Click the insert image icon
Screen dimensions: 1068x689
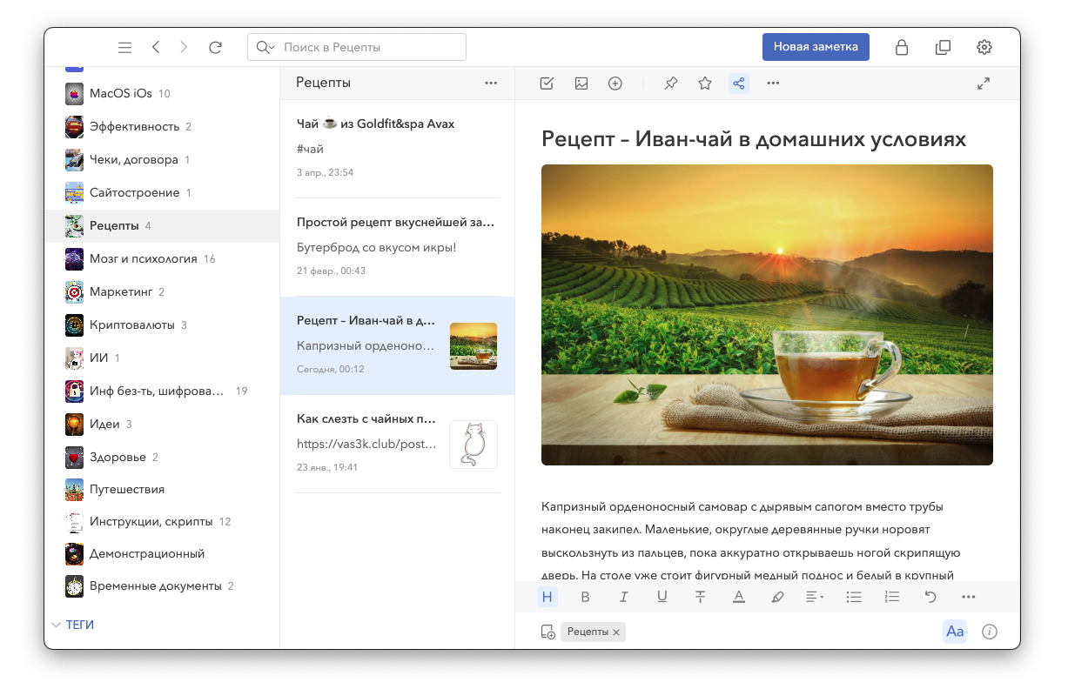click(581, 84)
